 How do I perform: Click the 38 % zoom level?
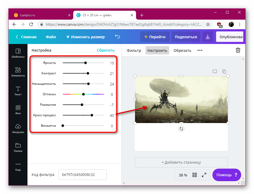click(x=183, y=175)
